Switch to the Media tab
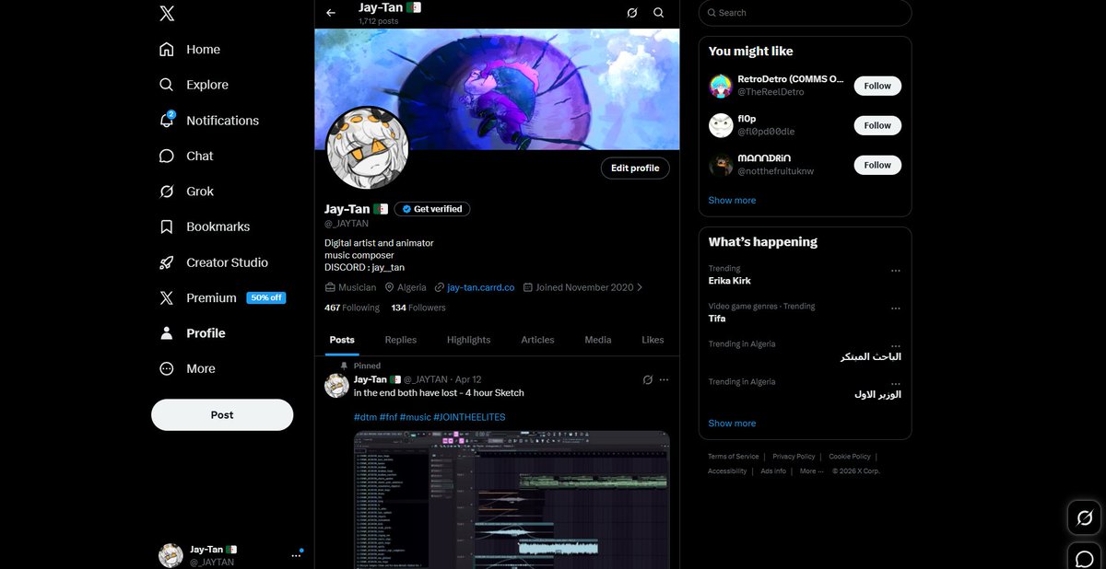Screen dimensions: 1106x569 click(598, 340)
